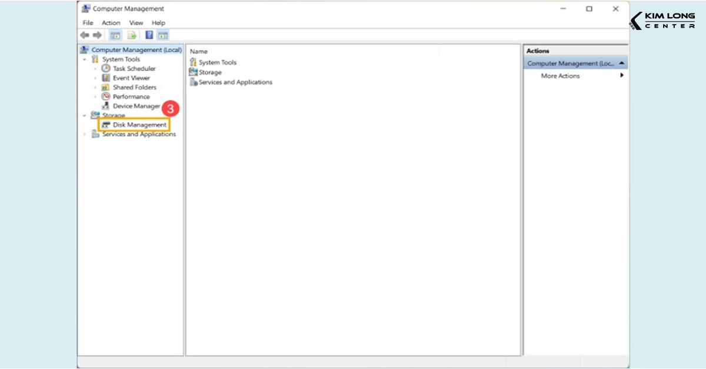Click the Export List toolbar icon
Screen dimensions: 706x369
click(x=132, y=35)
